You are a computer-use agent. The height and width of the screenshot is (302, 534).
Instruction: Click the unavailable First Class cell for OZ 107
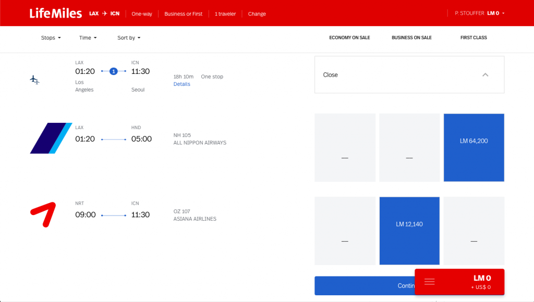tap(474, 231)
